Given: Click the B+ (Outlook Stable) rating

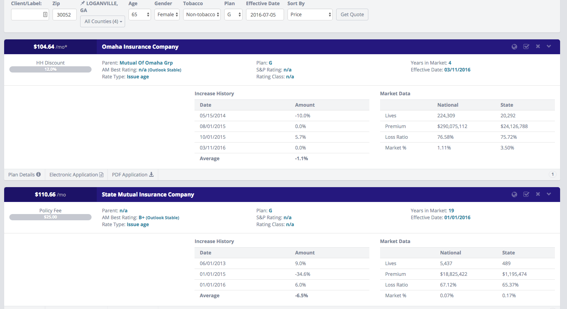Looking at the screenshot, I should tap(159, 218).
